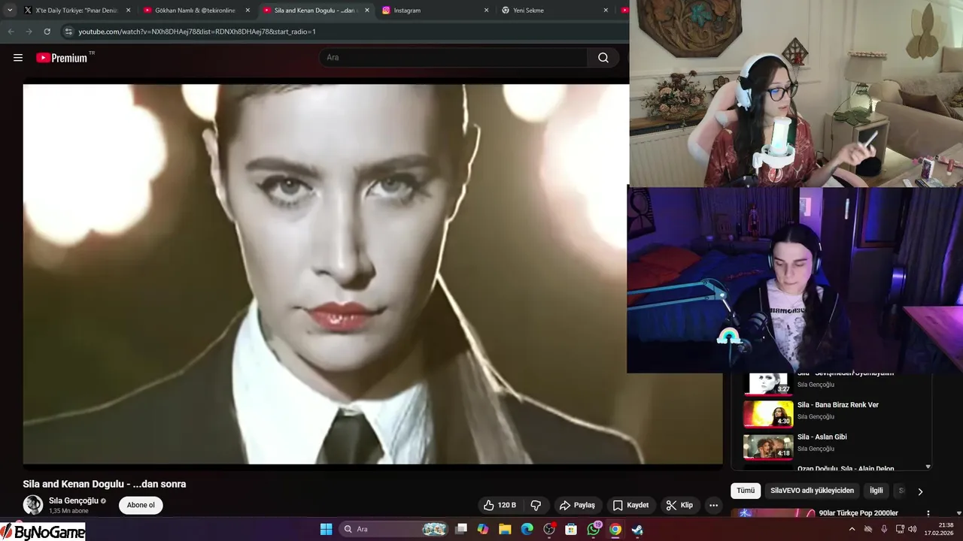Close the X'te Daily Türkiye tab
Screen dimensions: 963x541
(128, 11)
